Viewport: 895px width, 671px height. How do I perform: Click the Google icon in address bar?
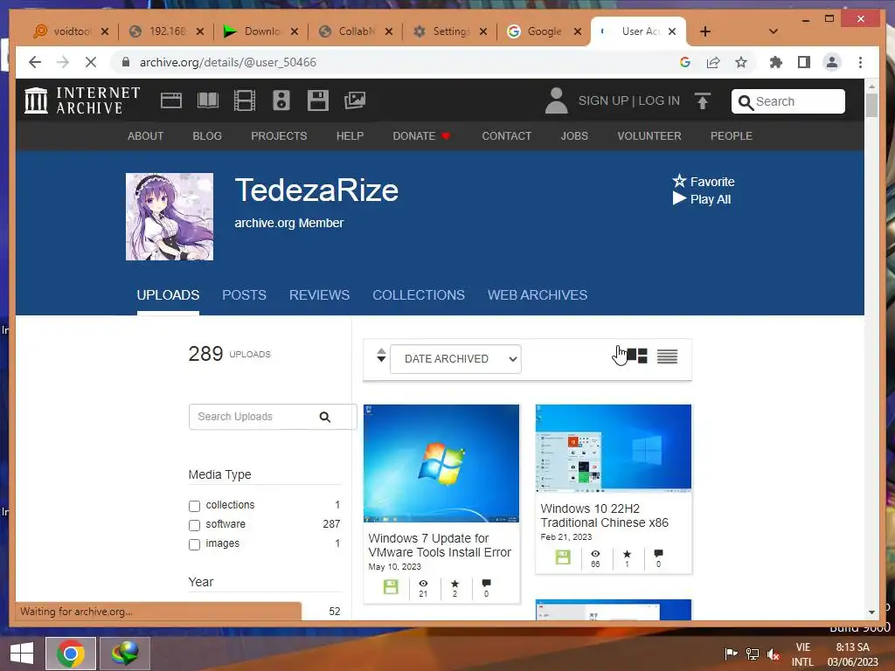(x=685, y=62)
